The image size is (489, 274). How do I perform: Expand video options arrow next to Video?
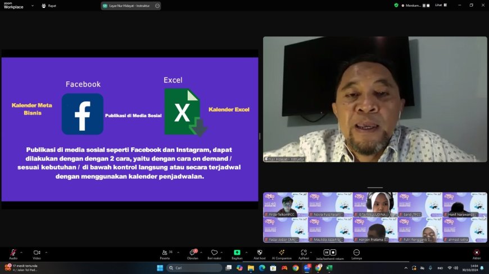(x=46, y=252)
